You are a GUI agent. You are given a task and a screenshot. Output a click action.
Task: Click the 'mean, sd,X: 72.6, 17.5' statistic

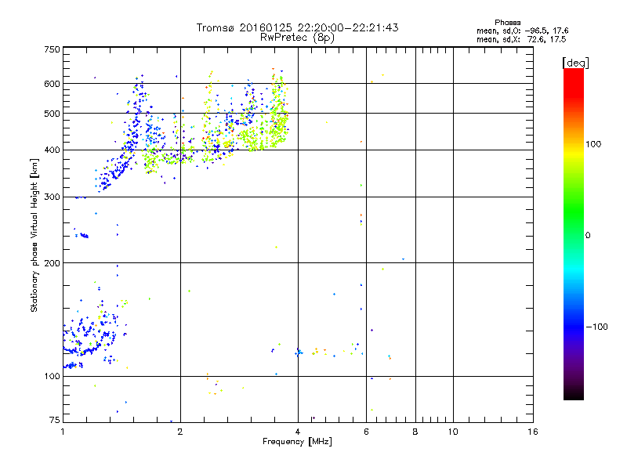[x=521, y=39]
